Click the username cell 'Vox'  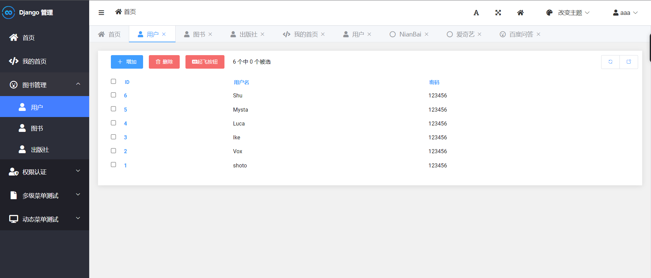pyautogui.click(x=238, y=151)
